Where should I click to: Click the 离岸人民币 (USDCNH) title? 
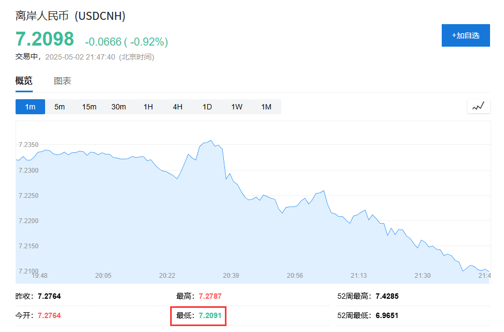click(70, 16)
